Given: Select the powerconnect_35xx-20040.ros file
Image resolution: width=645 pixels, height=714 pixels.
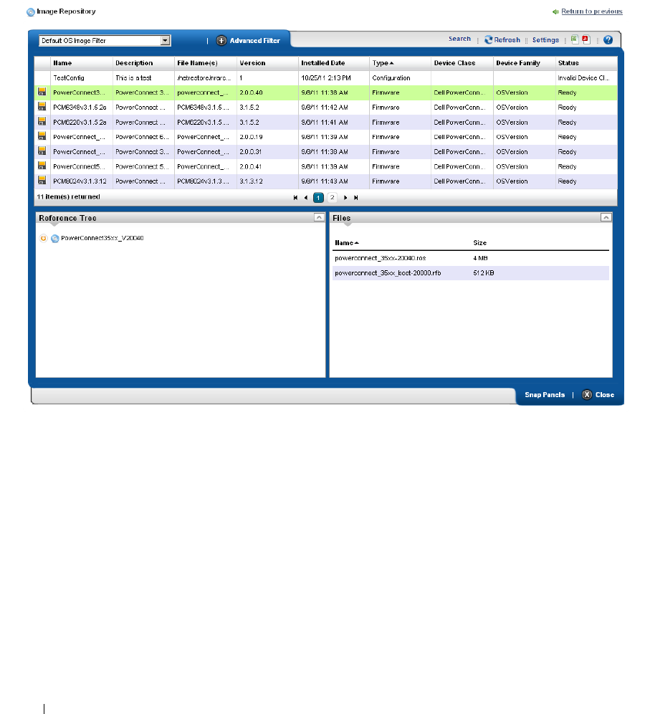Looking at the screenshot, I should (381, 258).
